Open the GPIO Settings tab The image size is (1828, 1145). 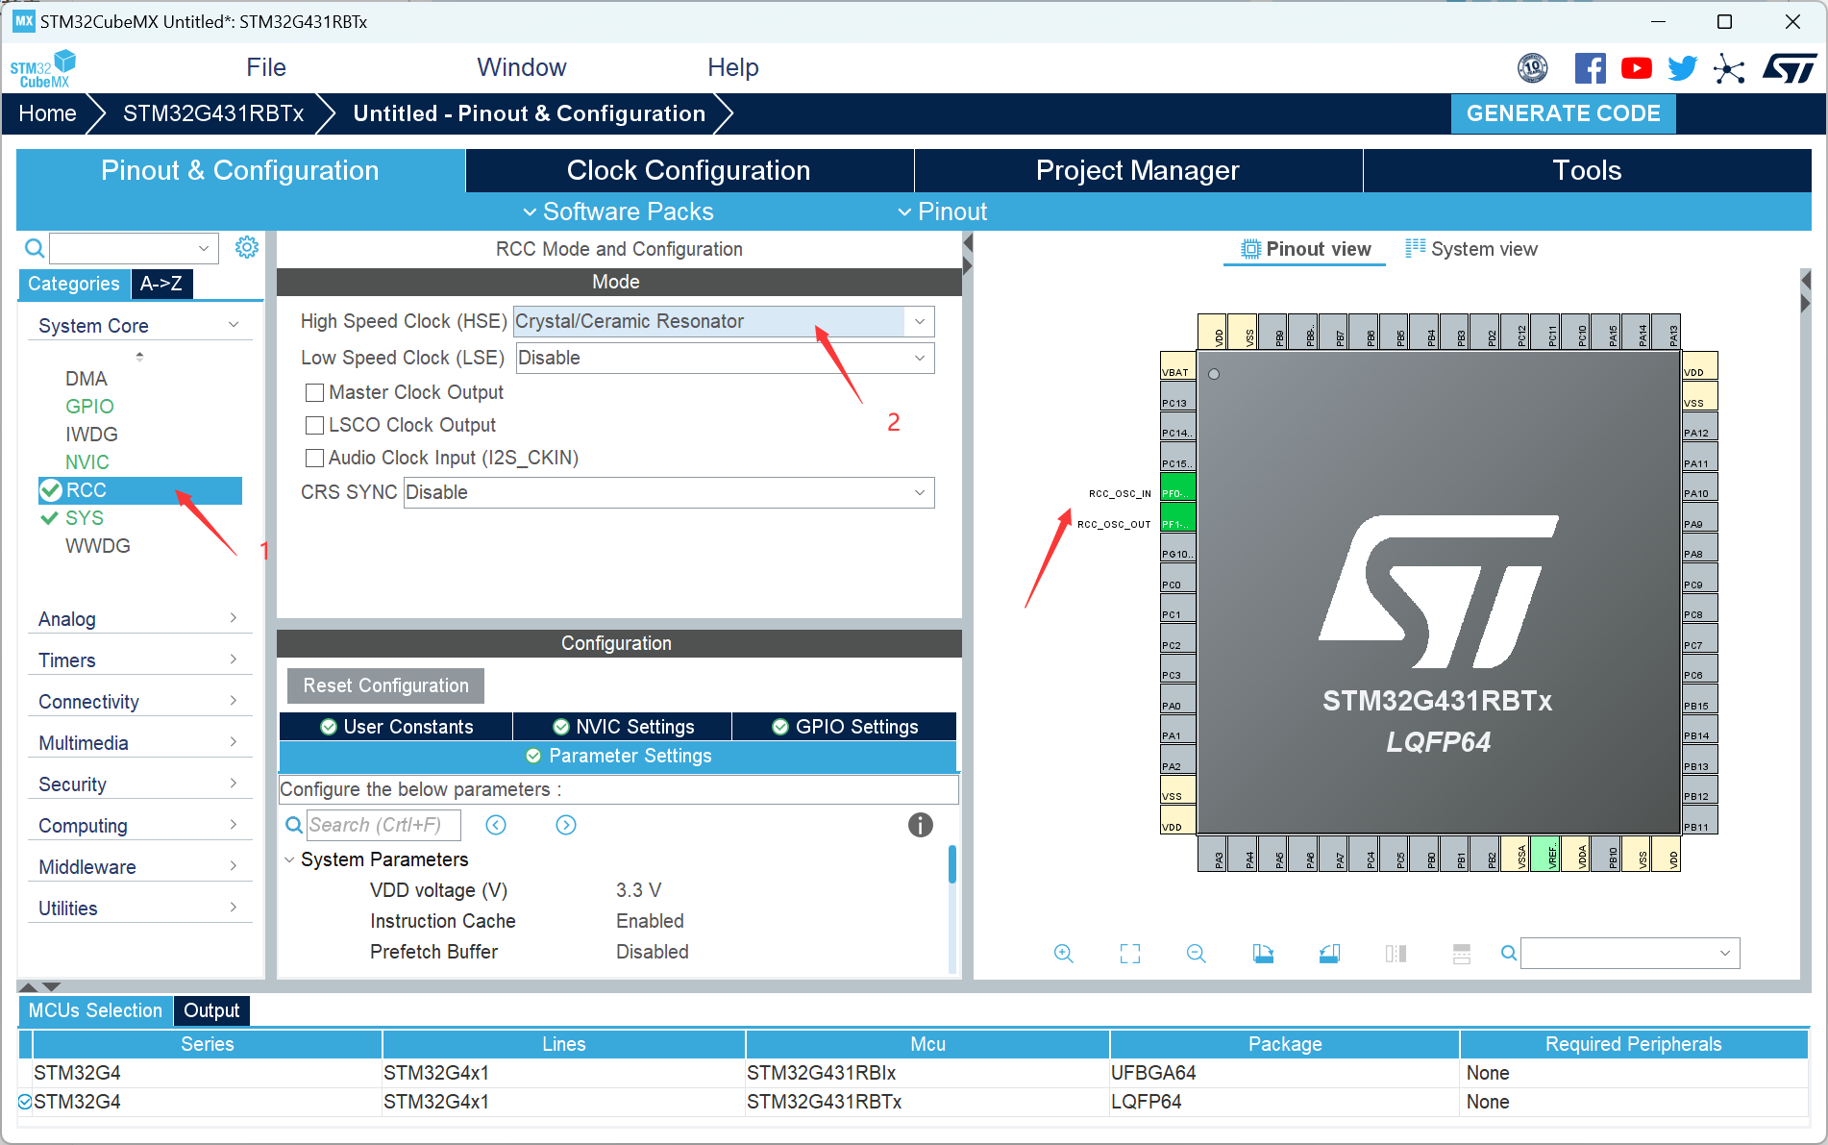(x=845, y=727)
